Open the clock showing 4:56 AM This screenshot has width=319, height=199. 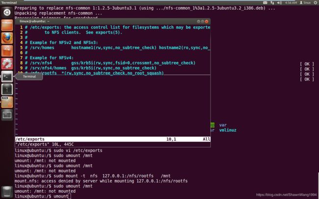pyautogui.click(x=291, y=2)
